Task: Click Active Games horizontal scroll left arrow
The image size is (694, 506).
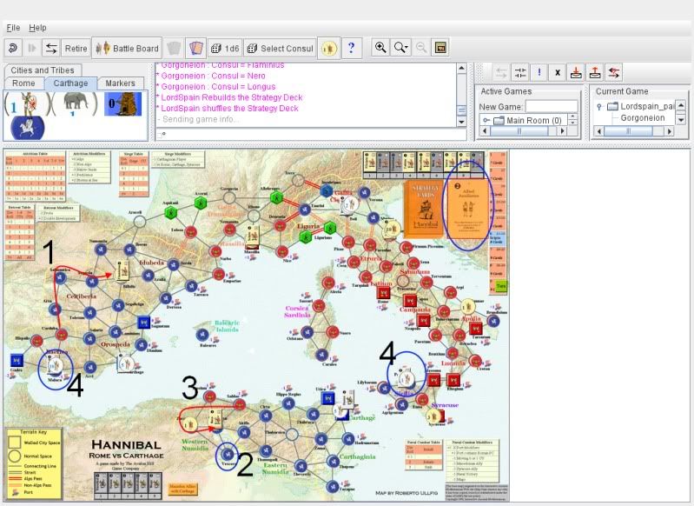Action: click(485, 130)
